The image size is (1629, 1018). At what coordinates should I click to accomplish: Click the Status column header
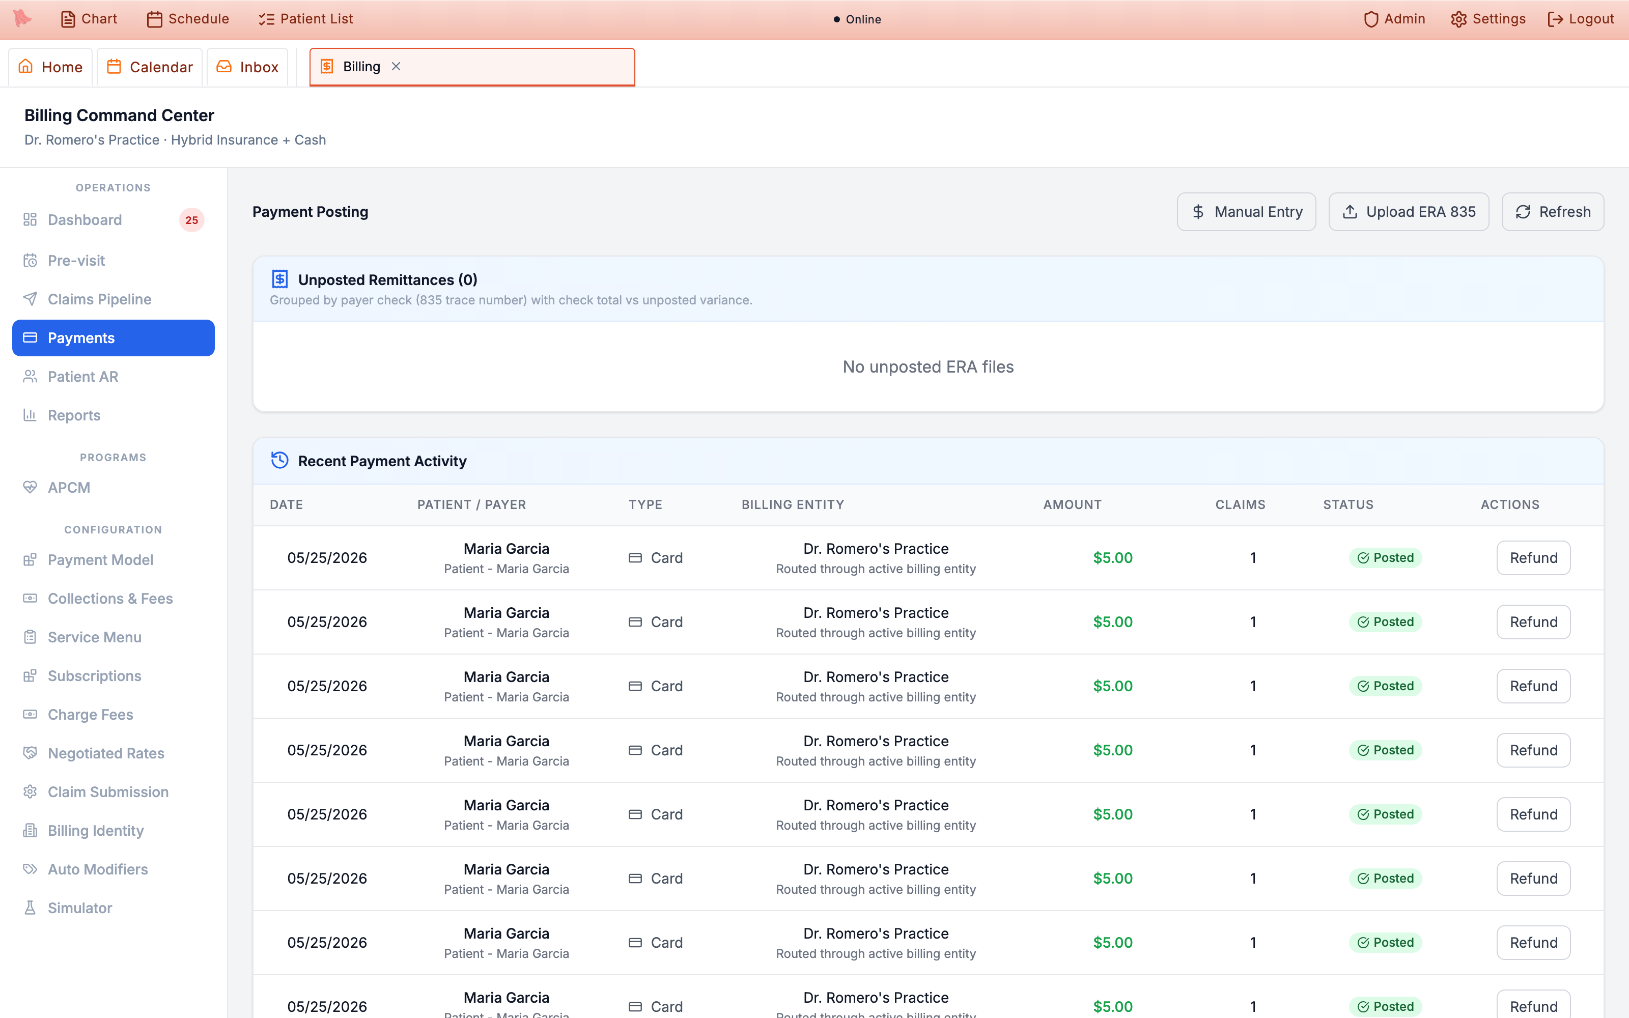(x=1347, y=505)
